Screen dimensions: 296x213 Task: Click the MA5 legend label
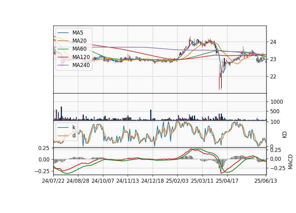(78, 33)
